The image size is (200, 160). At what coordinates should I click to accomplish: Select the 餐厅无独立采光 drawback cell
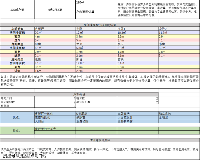[55, 129]
